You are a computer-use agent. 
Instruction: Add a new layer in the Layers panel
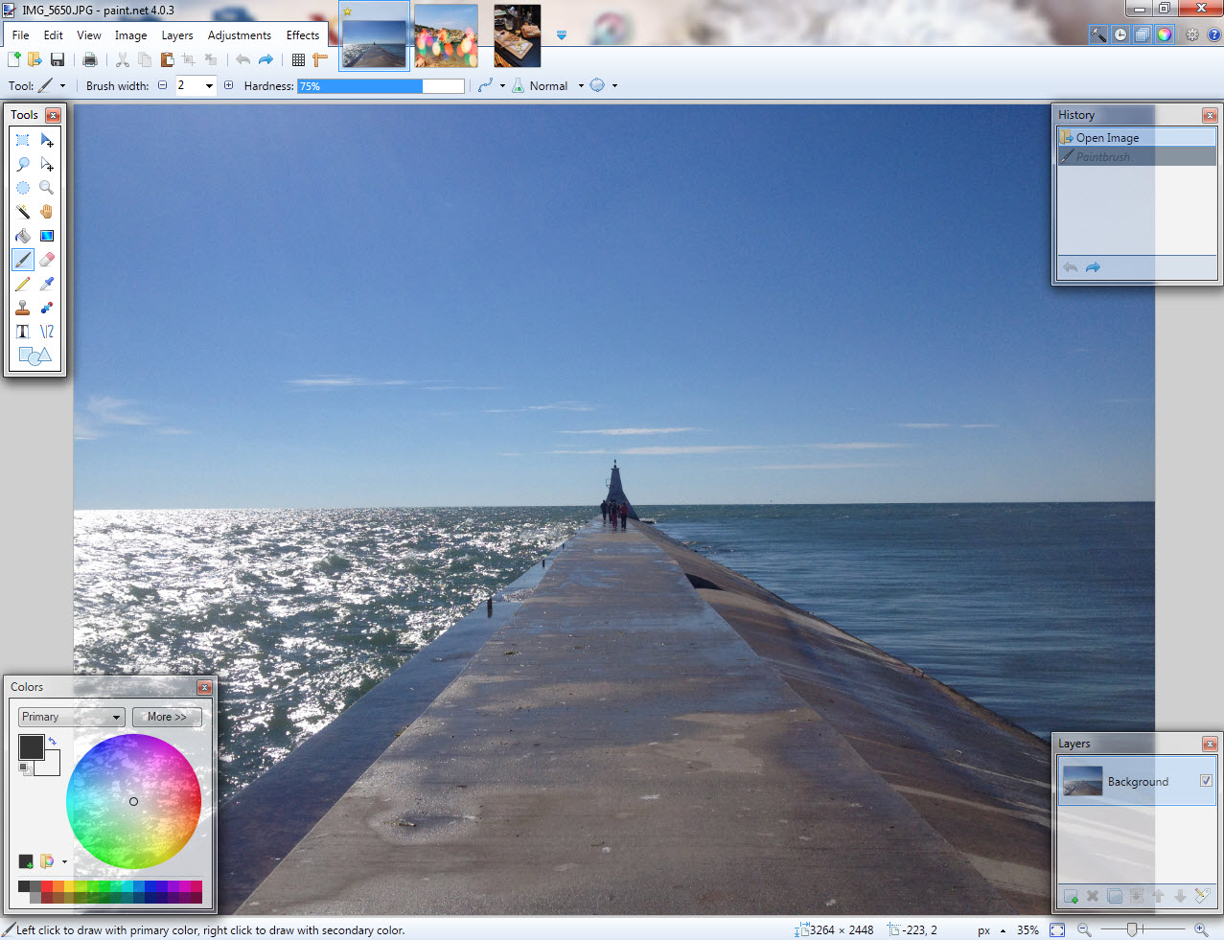click(x=1070, y=896)
